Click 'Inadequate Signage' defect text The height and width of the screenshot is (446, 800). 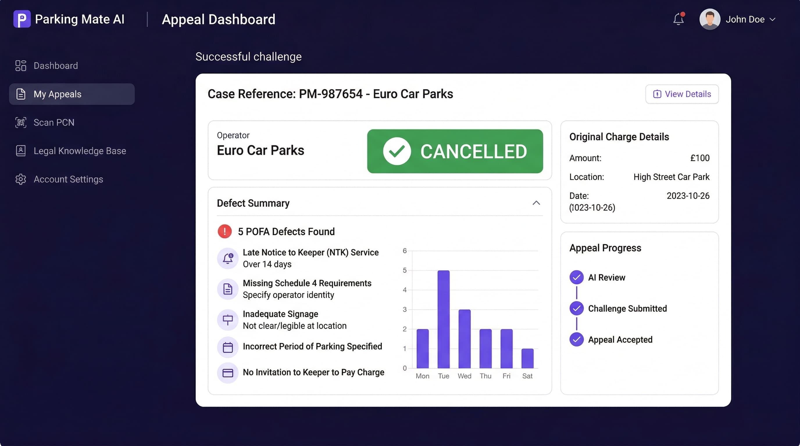[281, 314]
